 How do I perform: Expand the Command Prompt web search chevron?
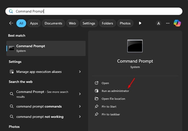click(80, 94)
